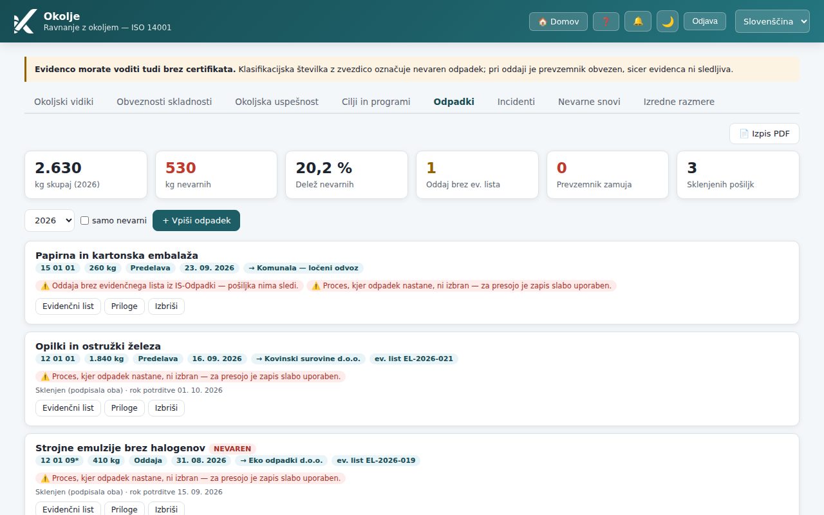Image resolution: width=824 pixels, height=515 pixels.
Task: Open Priloge for Papirna in kartonska embalaža
Action: [x=124, y=306]
